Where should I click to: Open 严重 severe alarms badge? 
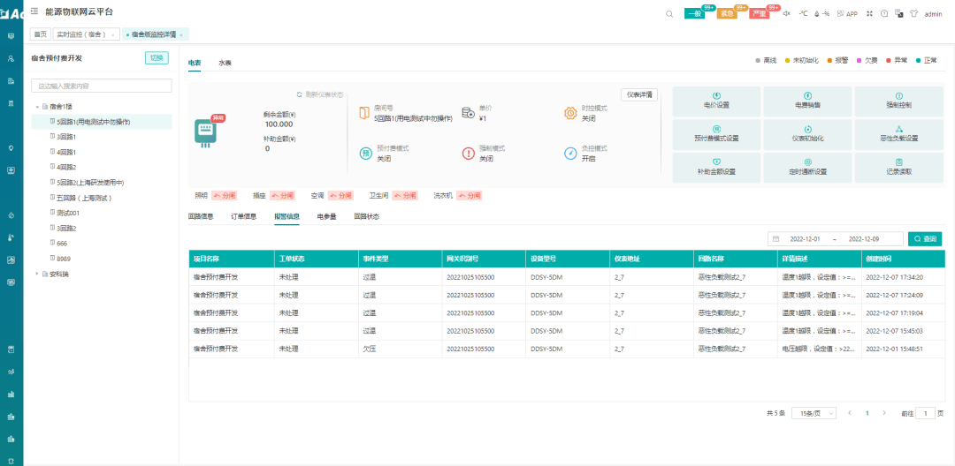759,13
